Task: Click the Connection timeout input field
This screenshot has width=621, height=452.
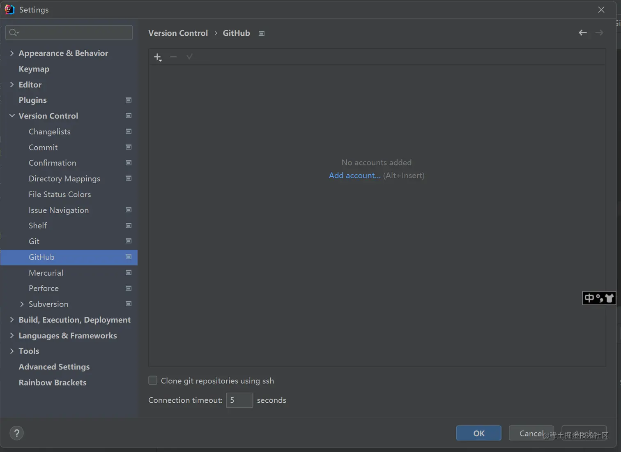Action: (239, 400)
